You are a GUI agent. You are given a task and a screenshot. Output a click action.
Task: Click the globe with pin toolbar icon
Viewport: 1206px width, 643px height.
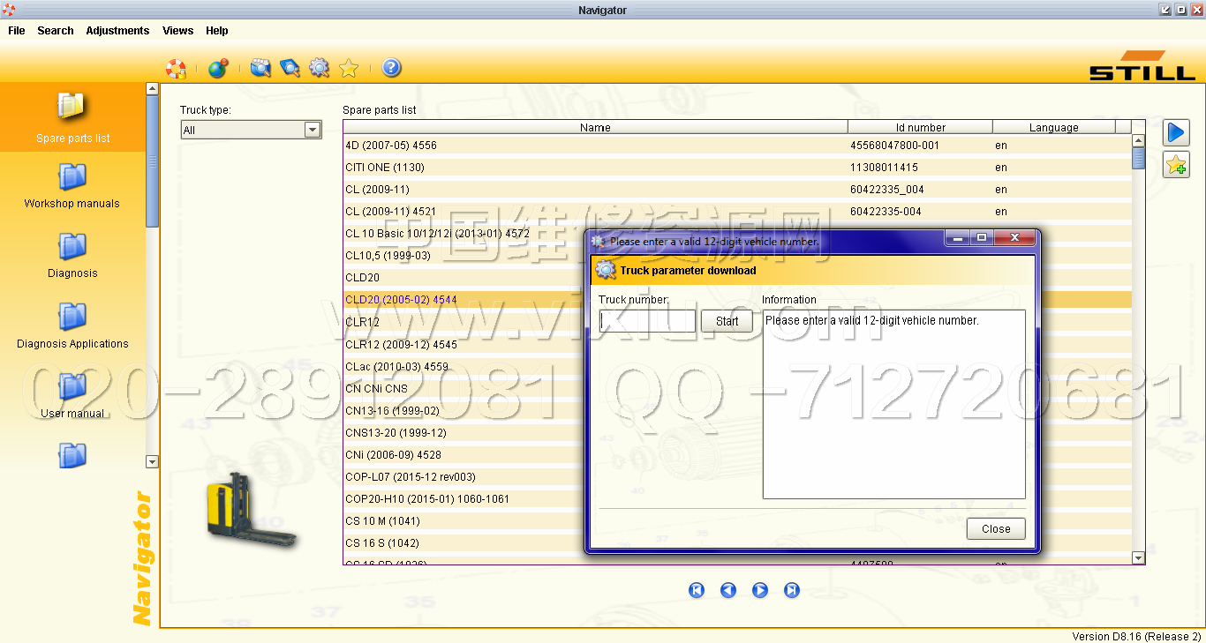click(217, 68)
